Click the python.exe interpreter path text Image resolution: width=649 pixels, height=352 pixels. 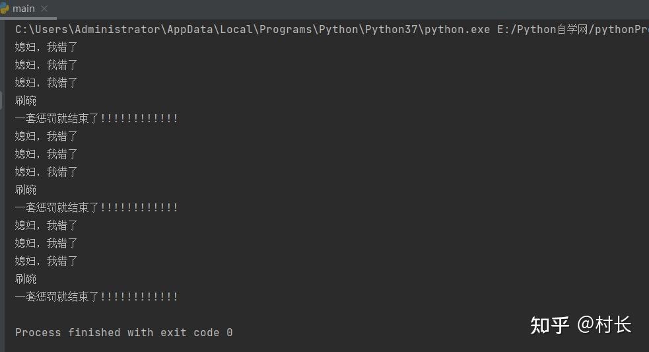[252, 30]
